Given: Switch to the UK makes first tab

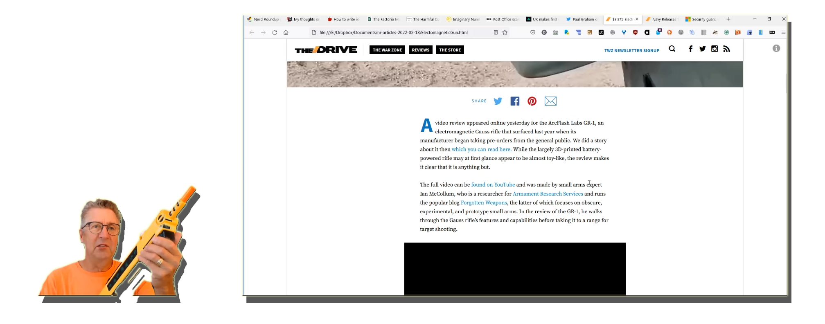Looking at the screenshot, I should pyautogui.click(x=542, y=19).
